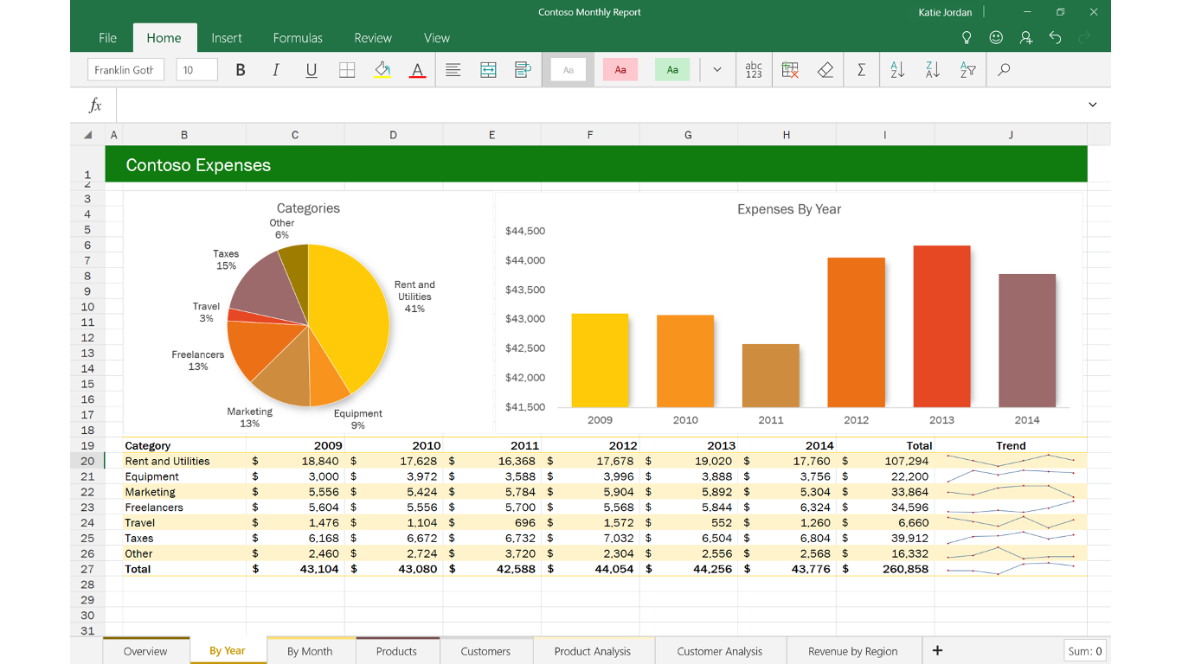
Task: Toggle italic formatting
Action: (275, 69)
